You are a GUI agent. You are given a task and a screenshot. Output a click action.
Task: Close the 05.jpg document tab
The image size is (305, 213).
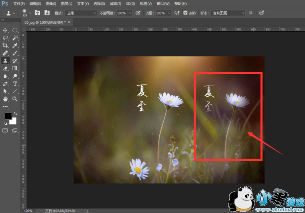(69, 22)
